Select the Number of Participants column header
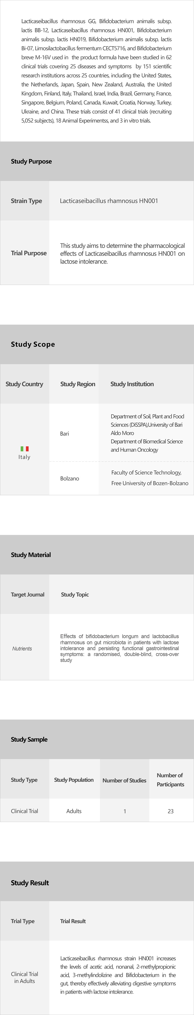 click(x=170, y=780)
